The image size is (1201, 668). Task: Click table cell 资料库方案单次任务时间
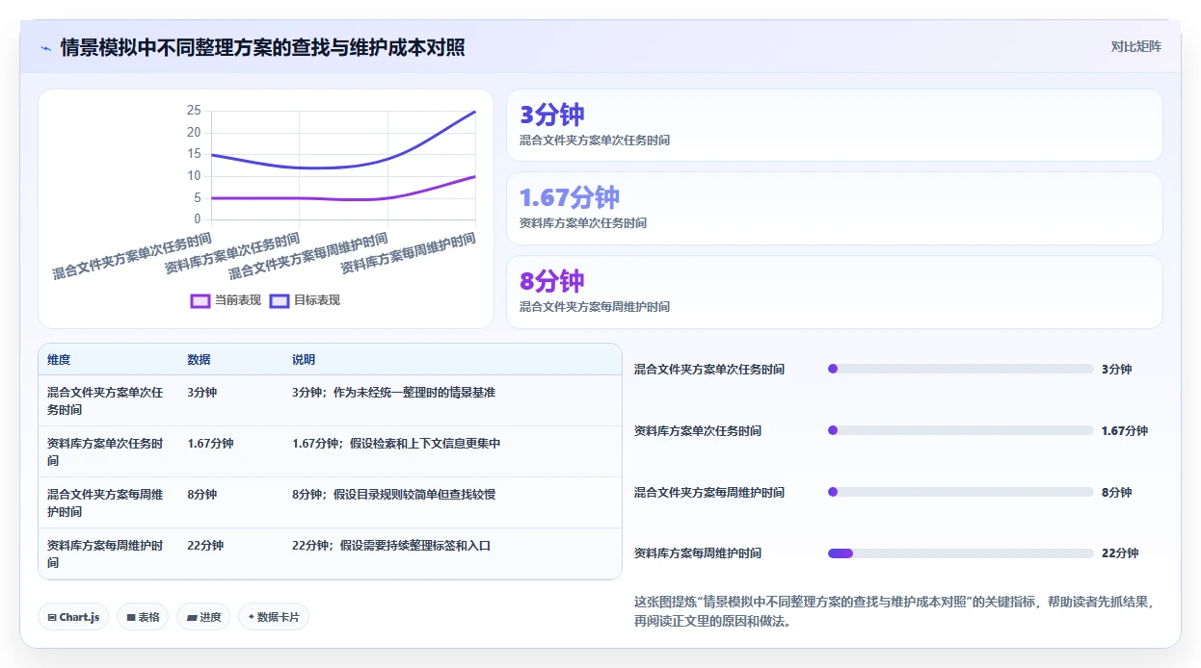click(x=106, y=452)
